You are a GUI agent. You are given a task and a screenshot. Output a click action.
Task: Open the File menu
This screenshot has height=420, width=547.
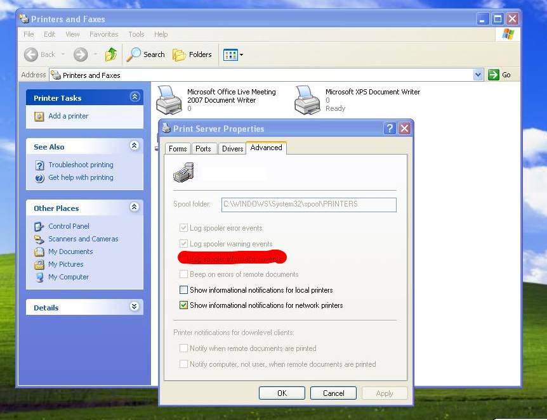(x=29, y=34)
